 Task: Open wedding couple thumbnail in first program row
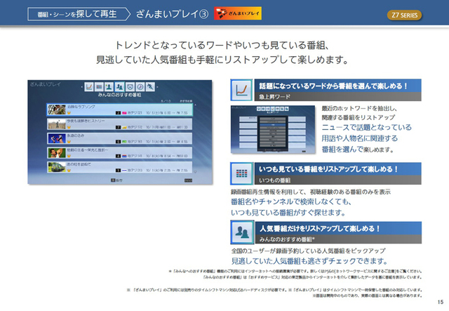(57, 110)
